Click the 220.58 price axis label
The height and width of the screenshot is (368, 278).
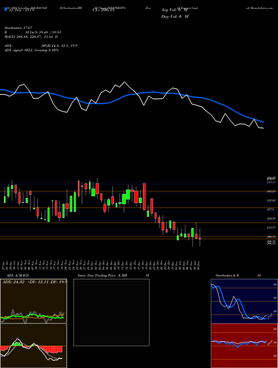271,219
